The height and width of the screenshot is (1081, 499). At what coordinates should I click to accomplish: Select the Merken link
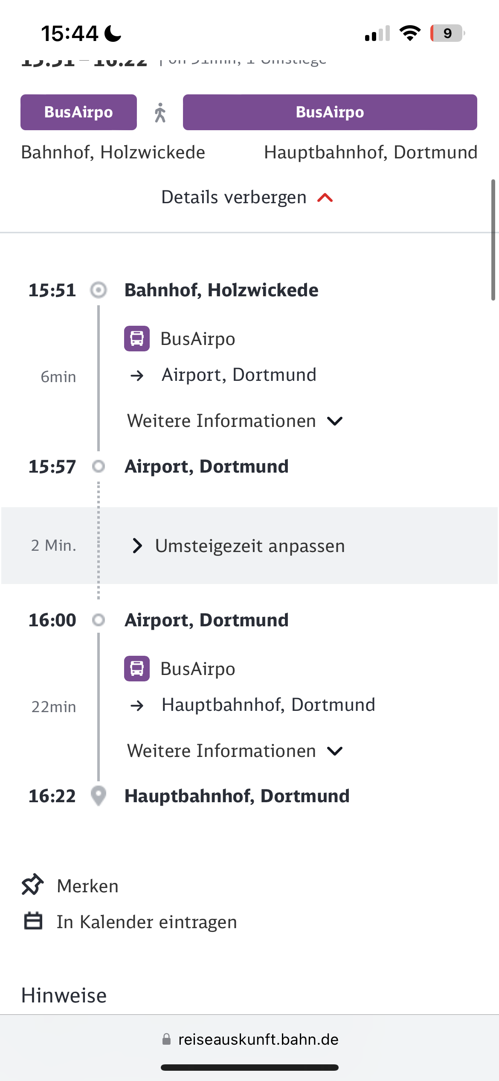87,885
